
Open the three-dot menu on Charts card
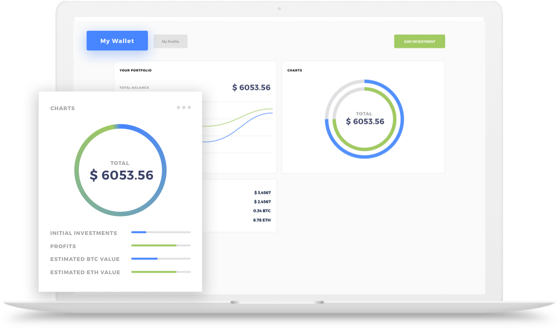click(x=184, y=107)
